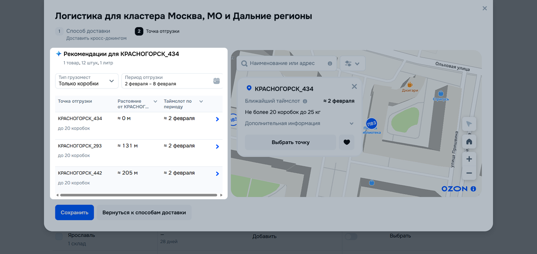Click the map filter settings icon
Viewport: 537px width, 254px height.
click(352, 64)
